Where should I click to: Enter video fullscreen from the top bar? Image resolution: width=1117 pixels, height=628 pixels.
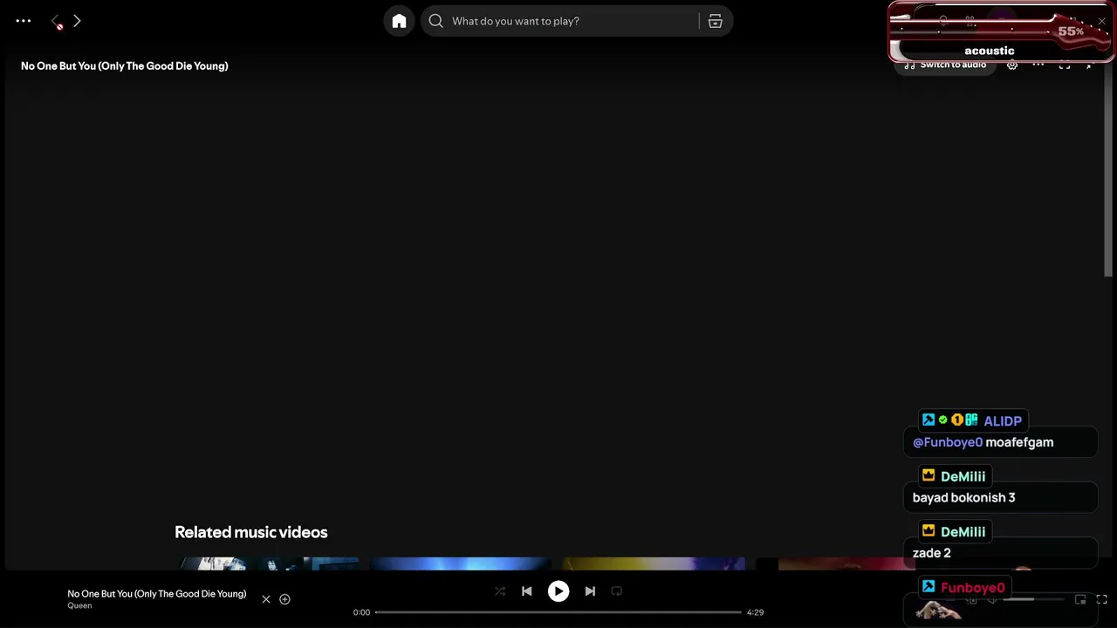click(x=1065, y=65)
